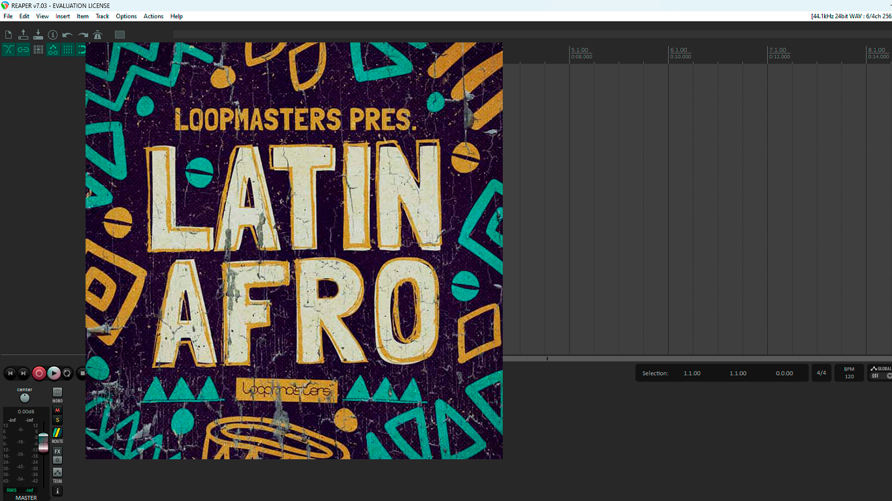The image size is (892, 501).
Task: Go to project end transport button
Action: tap(24, 373)
